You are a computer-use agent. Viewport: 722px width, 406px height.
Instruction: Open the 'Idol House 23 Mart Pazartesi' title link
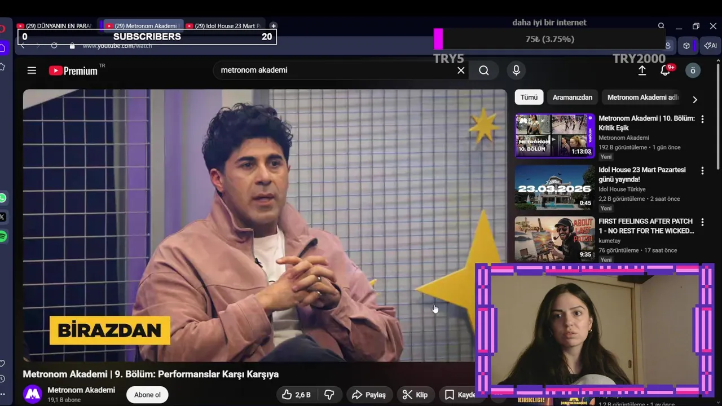tap(642, 174)
